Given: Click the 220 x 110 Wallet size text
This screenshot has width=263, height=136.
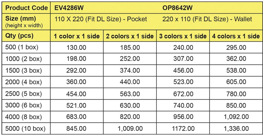Looking at the screenshot, I should pos(207,19).
